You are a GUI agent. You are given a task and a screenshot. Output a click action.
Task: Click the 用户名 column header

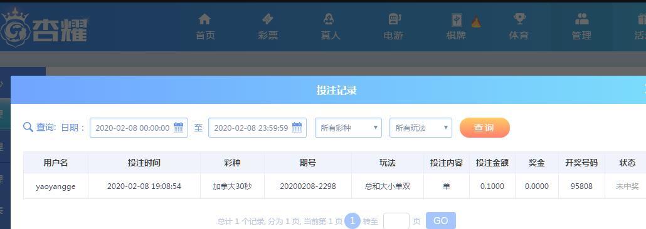point(56,163)
